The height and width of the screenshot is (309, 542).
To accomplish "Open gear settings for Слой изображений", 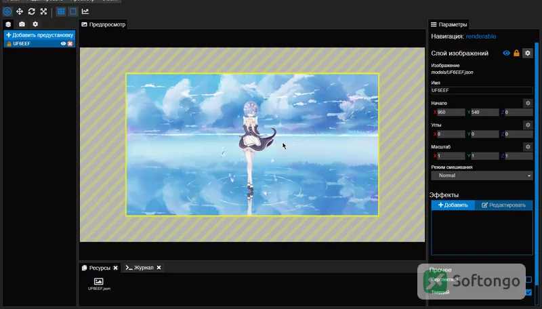I will click(x=528, y=54).
